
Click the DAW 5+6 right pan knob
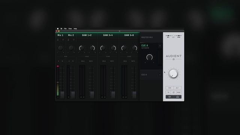pyautogui.click(x=134, y=48)
